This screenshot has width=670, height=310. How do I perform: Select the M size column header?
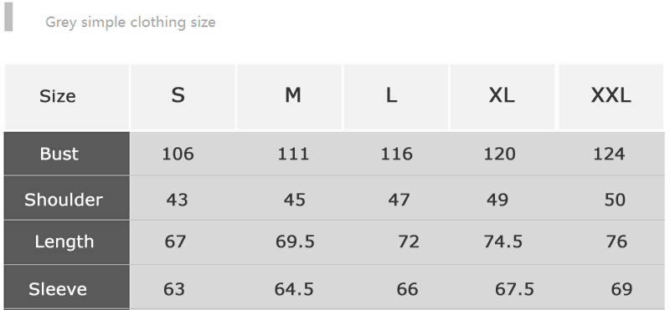click(x=289, y=96)
